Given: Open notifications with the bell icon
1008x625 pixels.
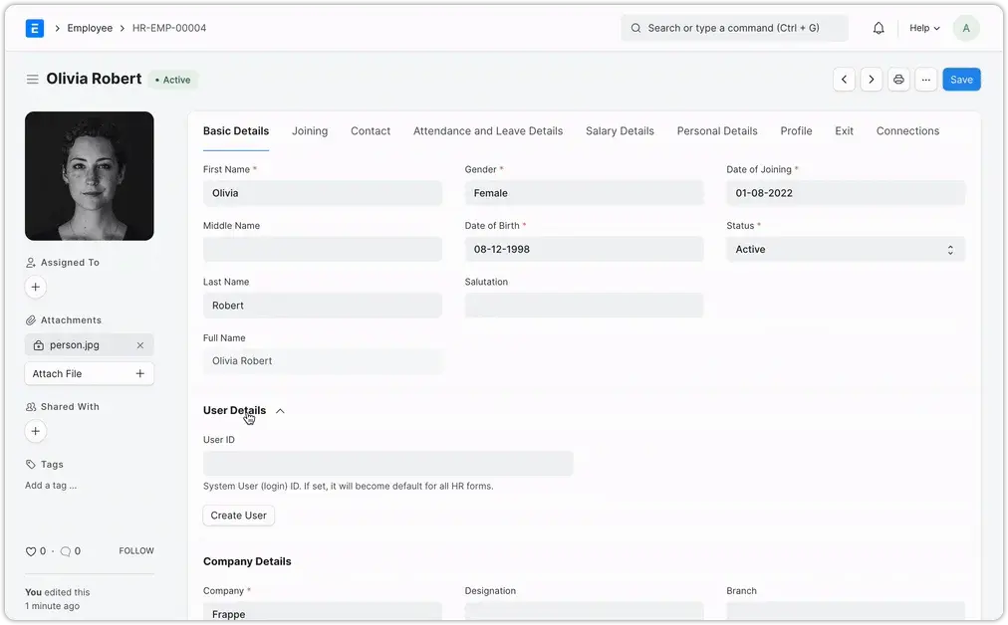Looking at the screenshot, I should [x=879, y=28].
